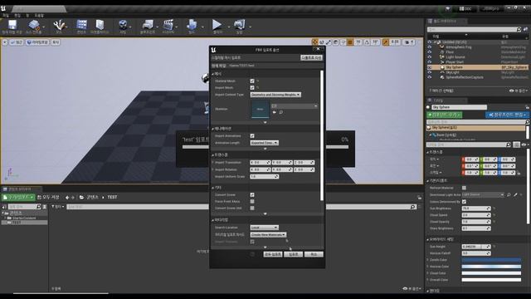Toggle the Import Animations checkbox
This screenshot has width=531, height=299.
(252, 136)
